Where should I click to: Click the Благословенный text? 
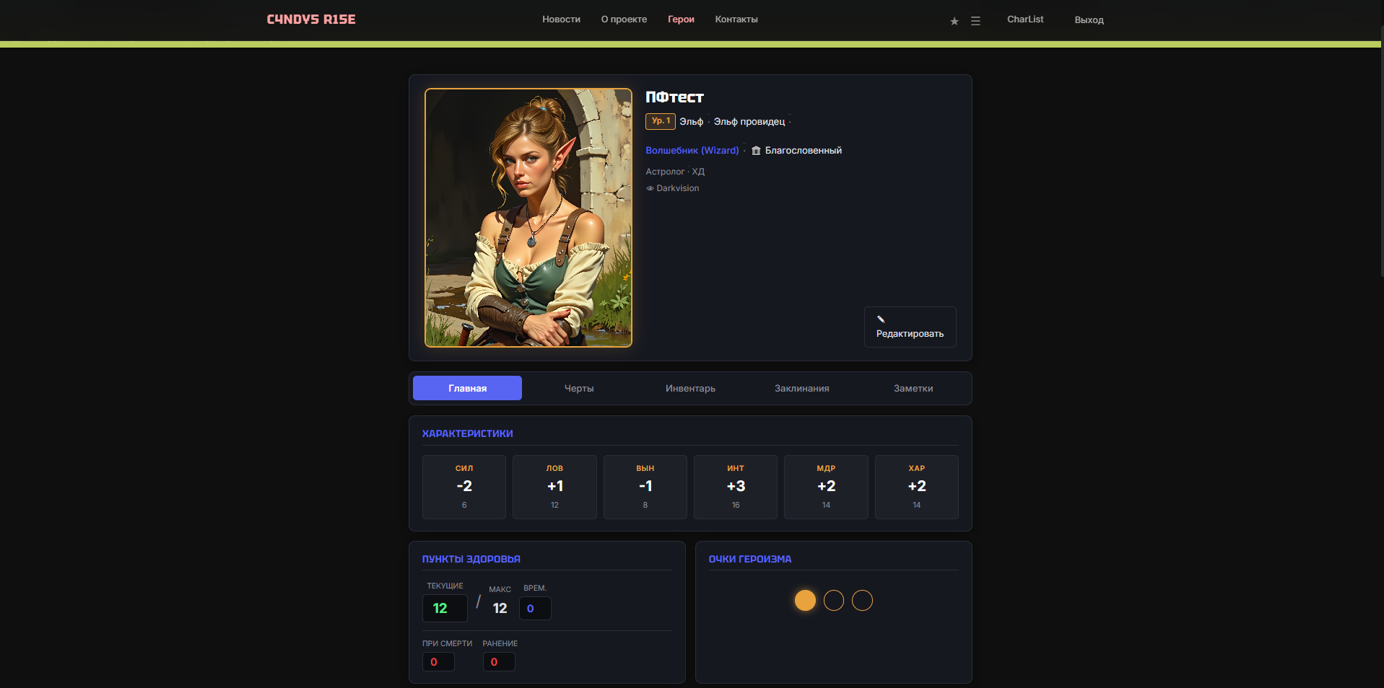pos(804,151)
